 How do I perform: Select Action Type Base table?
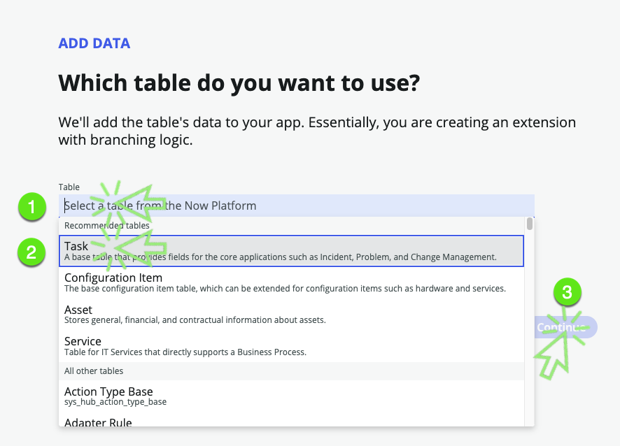click(291, 396)
